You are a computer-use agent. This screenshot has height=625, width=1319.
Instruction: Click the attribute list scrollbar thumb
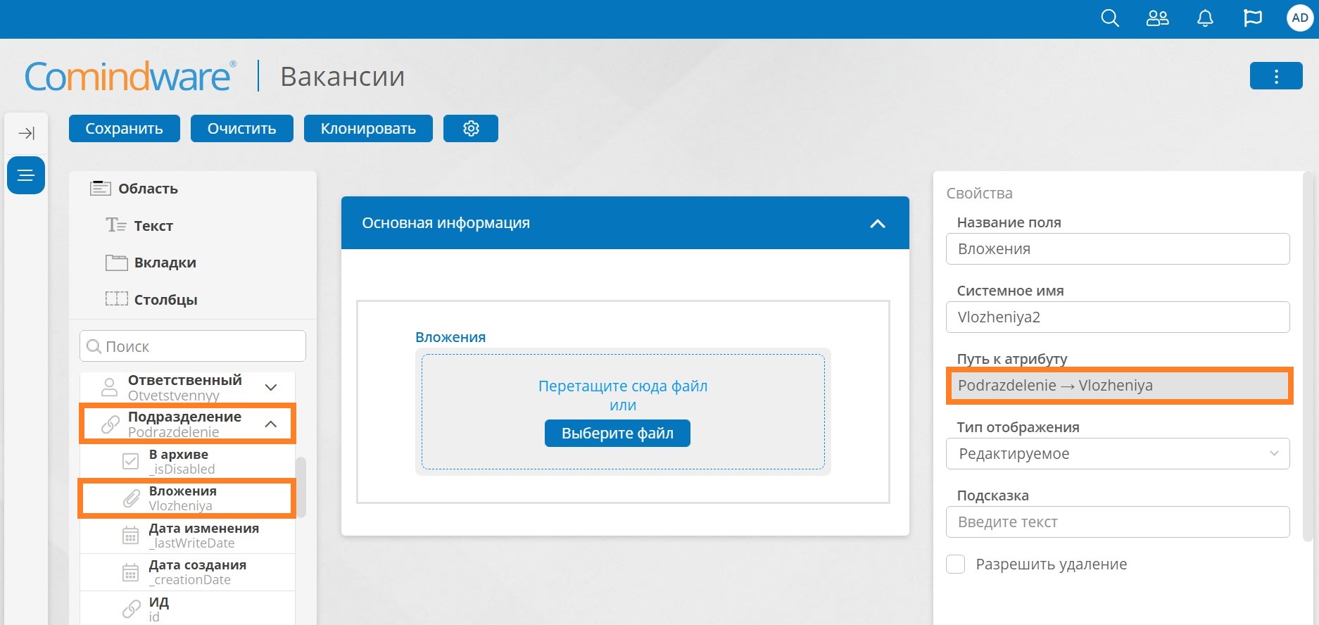tap(301, 487)
